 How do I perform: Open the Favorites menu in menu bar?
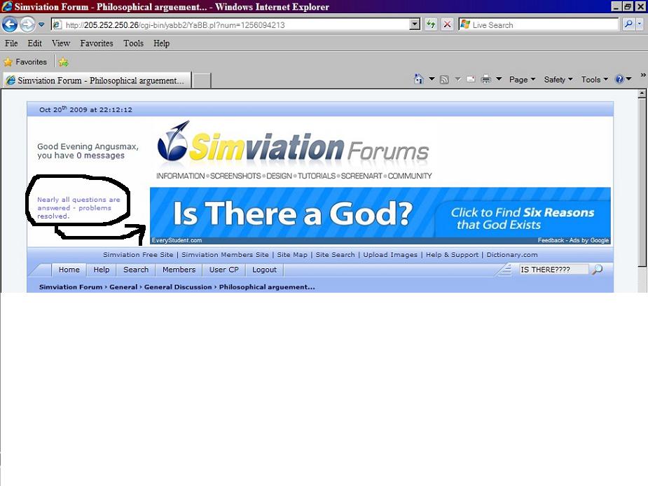pyautogui.click(x=96, y=43)
